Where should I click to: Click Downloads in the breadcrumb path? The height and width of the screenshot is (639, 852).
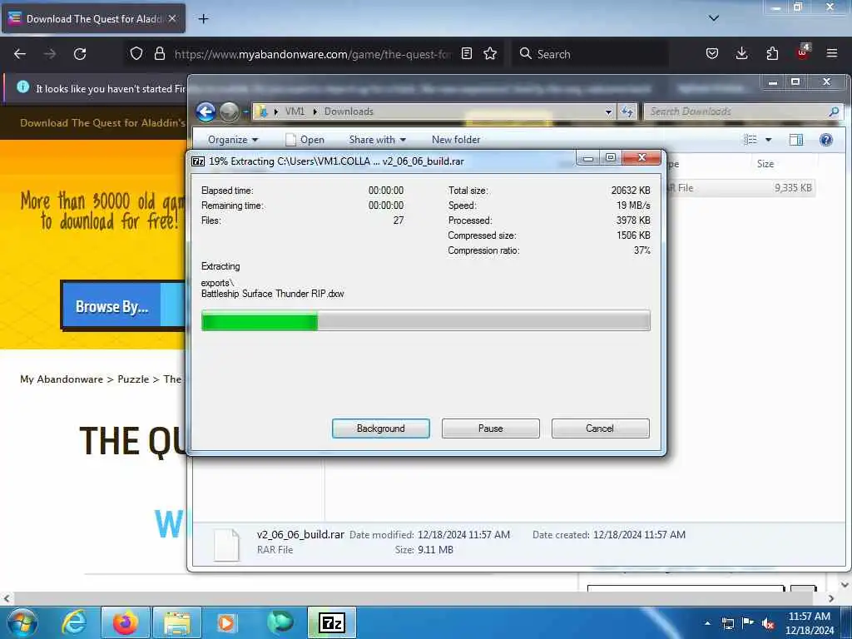point(349,111)
